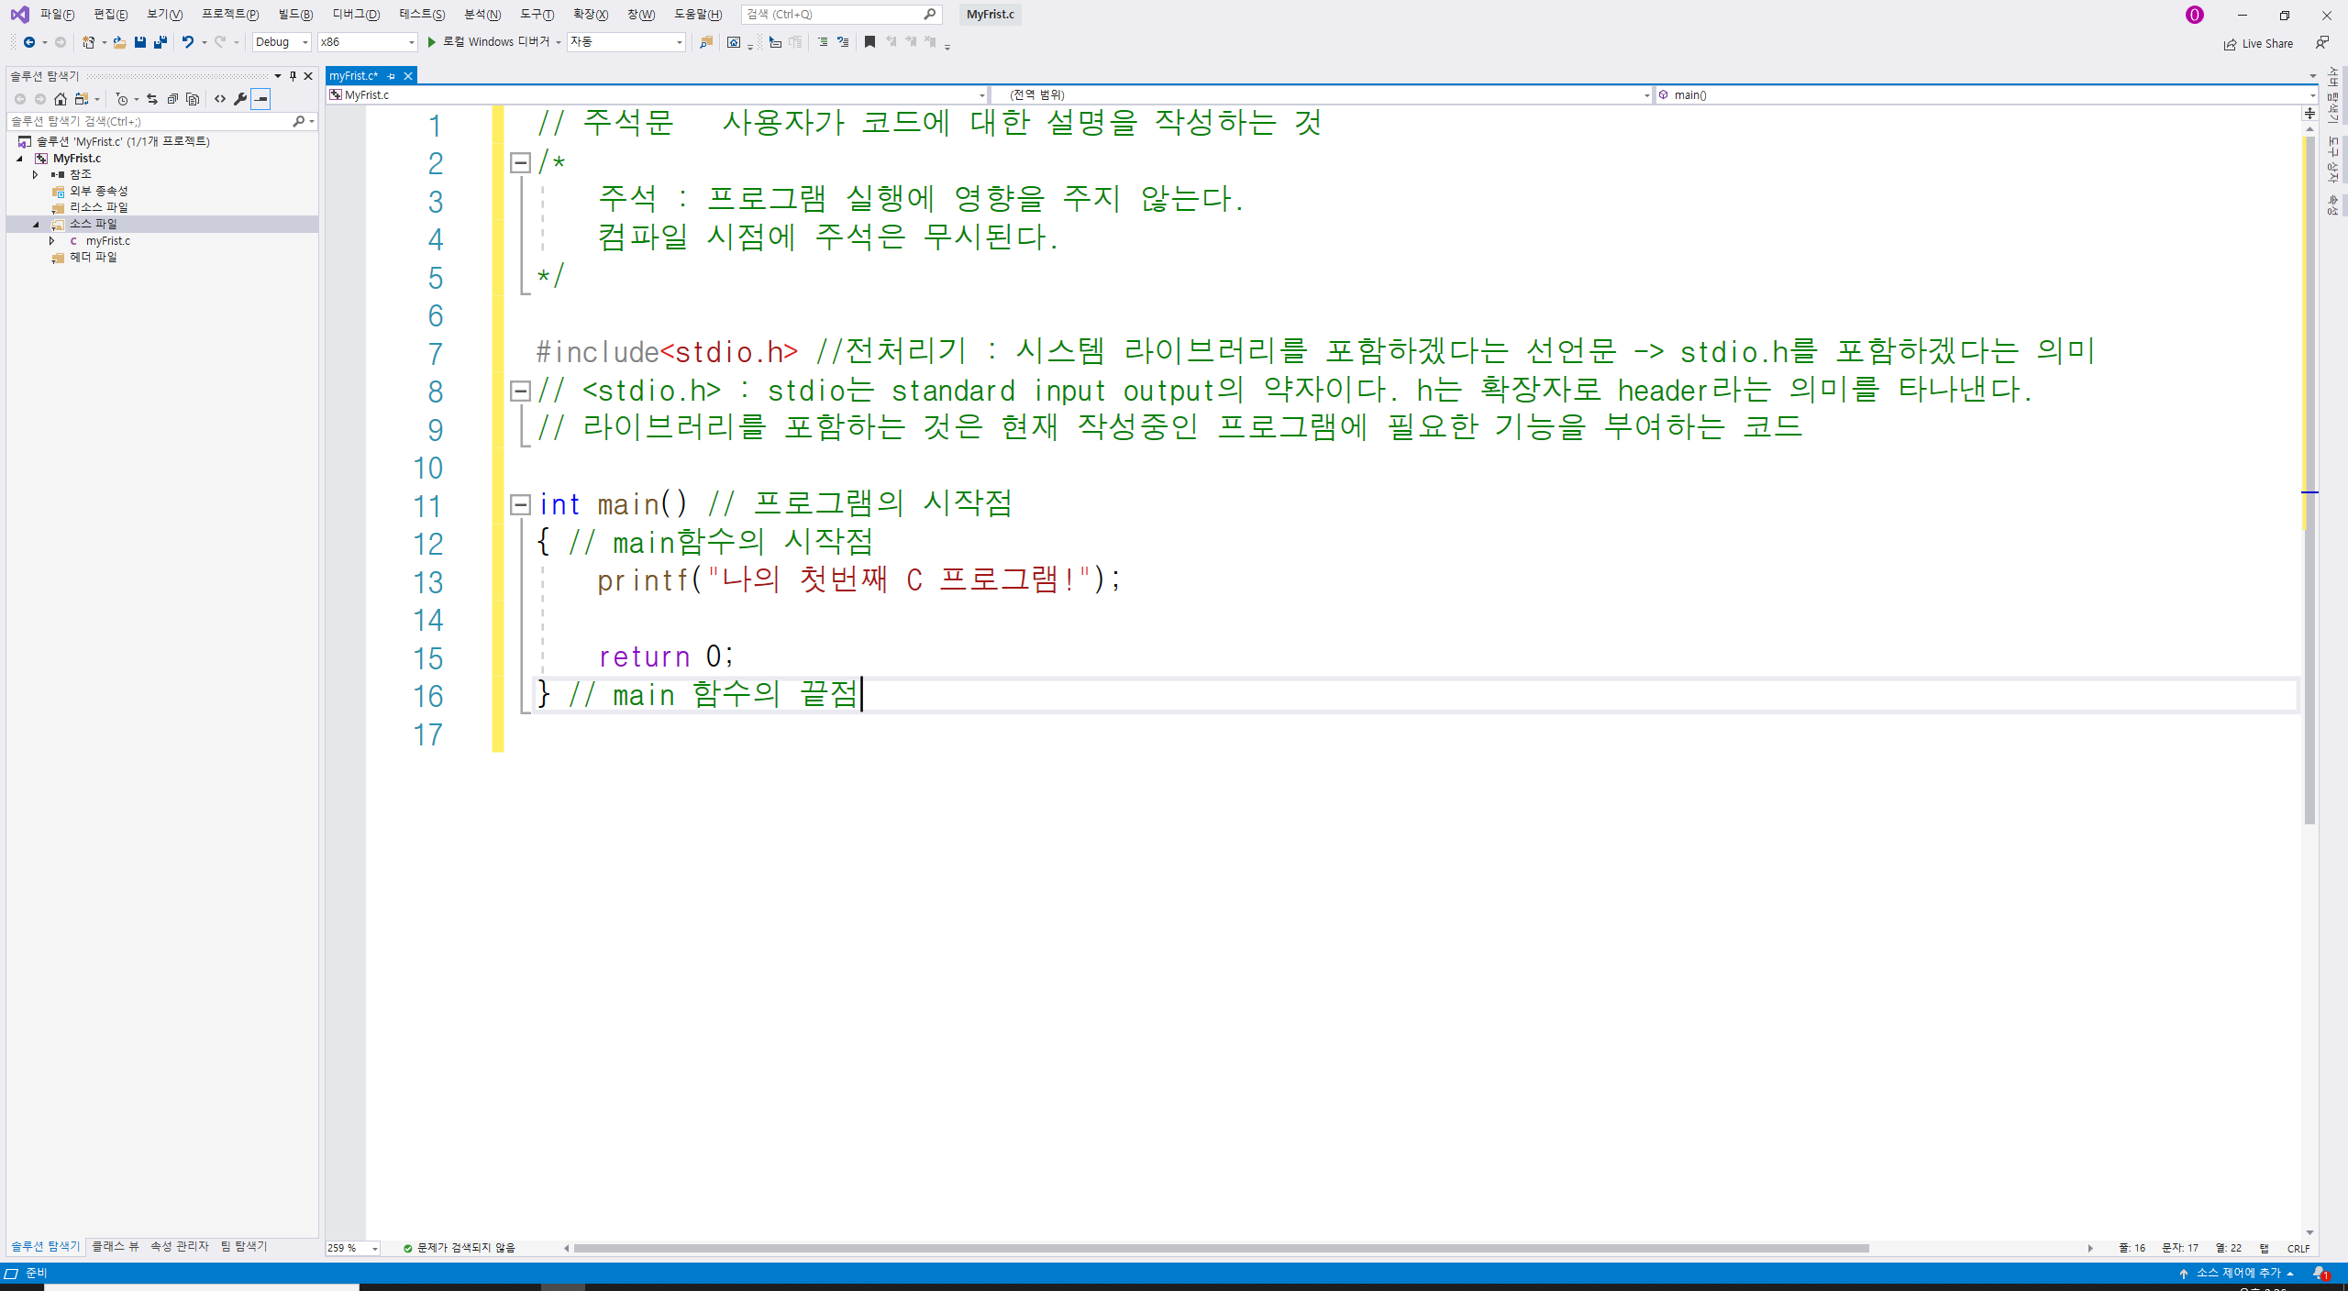Viewport: 2348px width, 1291px height.
Task: Open the 빌드(B) menu
Action: (x=295, y=15)
